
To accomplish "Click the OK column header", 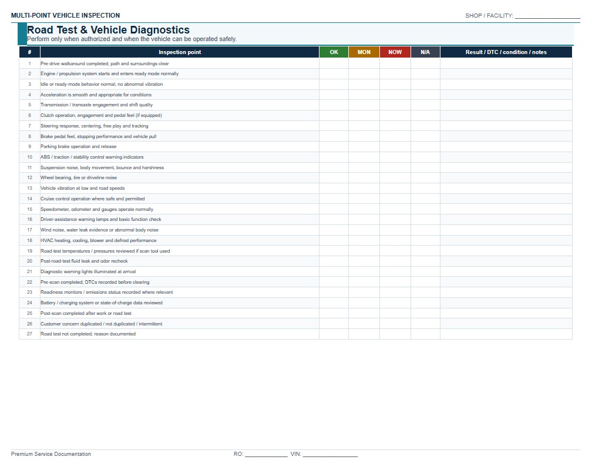I will click(334, 52).
